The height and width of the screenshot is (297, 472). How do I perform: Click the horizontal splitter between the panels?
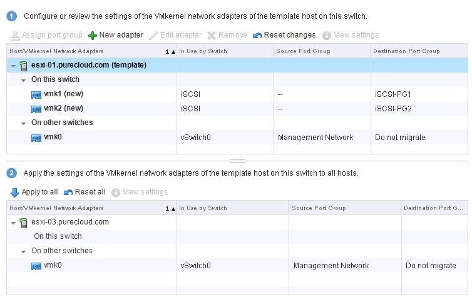237,160
